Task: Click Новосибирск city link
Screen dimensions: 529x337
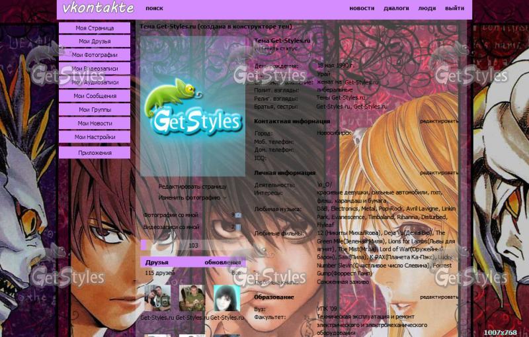Action: coord(334,133)
